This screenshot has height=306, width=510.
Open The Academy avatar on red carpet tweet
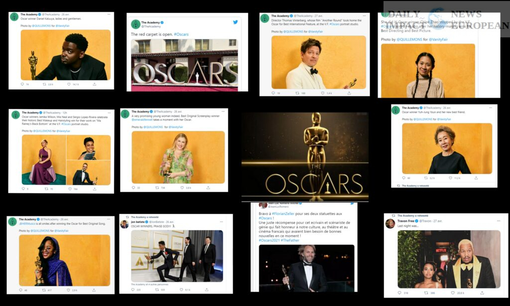(x=135, y=24)
